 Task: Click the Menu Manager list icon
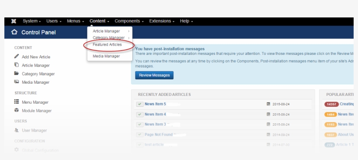pos(17,102)
